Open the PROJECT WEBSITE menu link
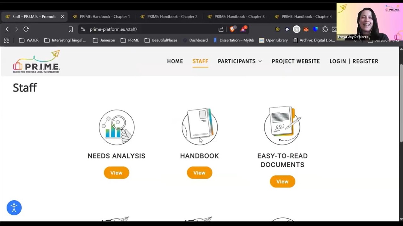This screenshot has height=226, width=403. click(296, 61)
